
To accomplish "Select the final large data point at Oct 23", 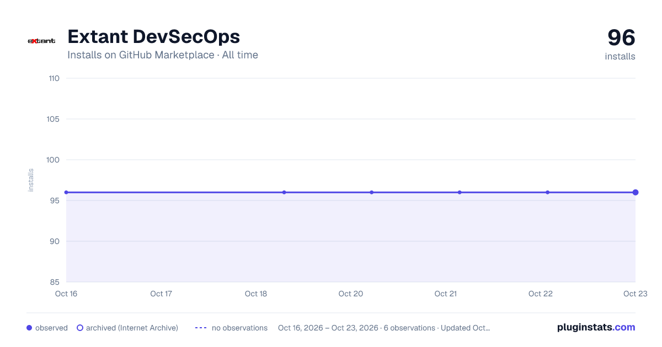I will [636, 192].
